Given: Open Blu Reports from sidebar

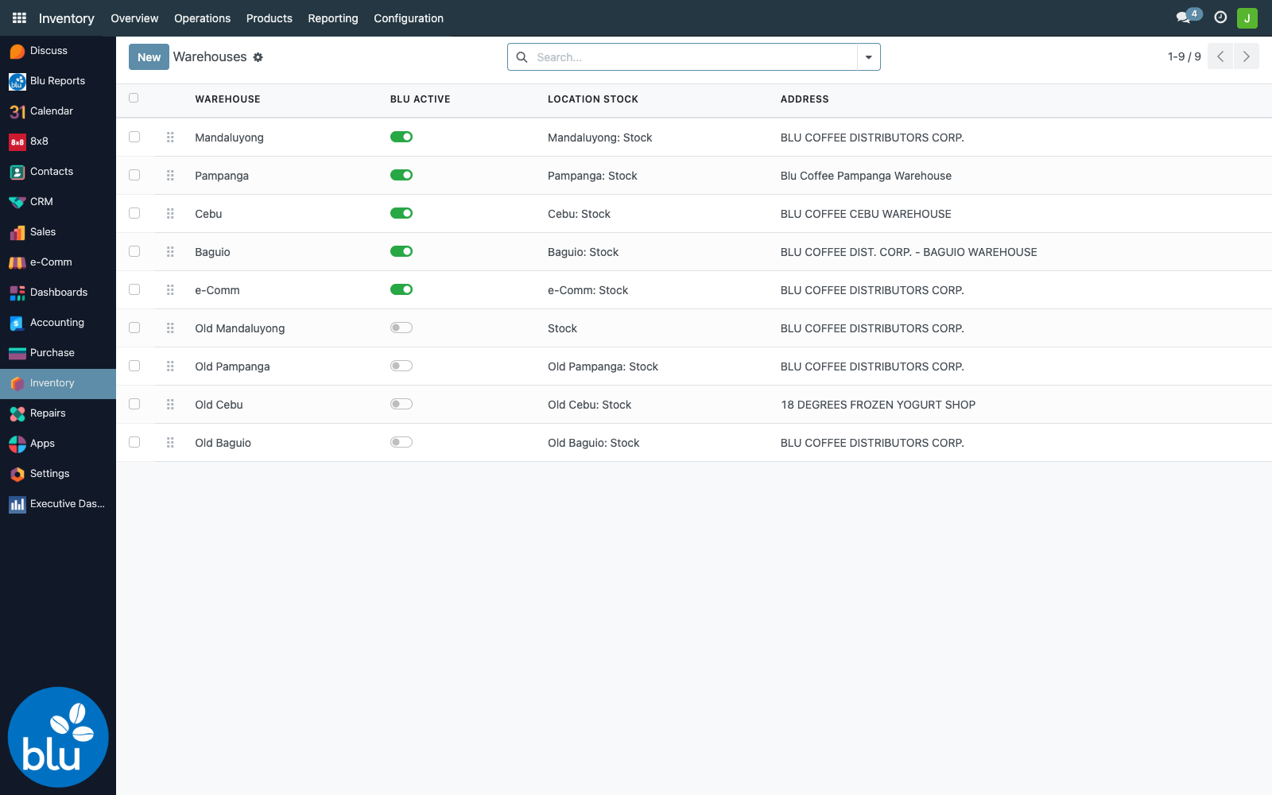Looking at the screenshot, I should [58, 81].
